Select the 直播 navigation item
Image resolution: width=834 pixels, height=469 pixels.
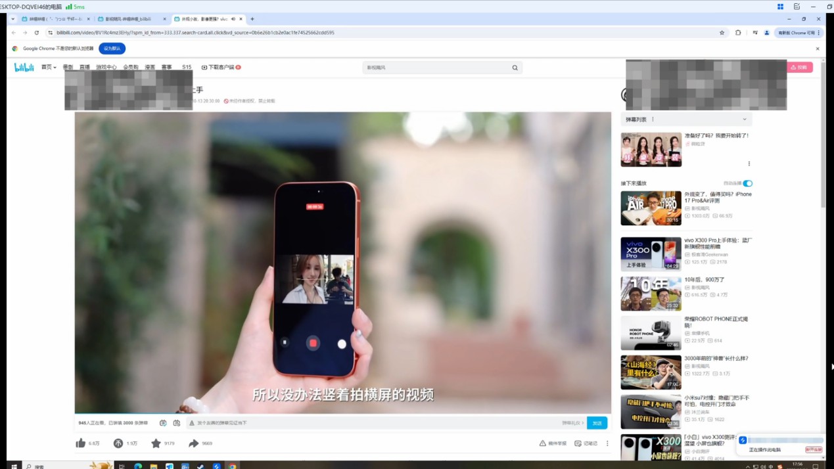click(x=85, y=67)
